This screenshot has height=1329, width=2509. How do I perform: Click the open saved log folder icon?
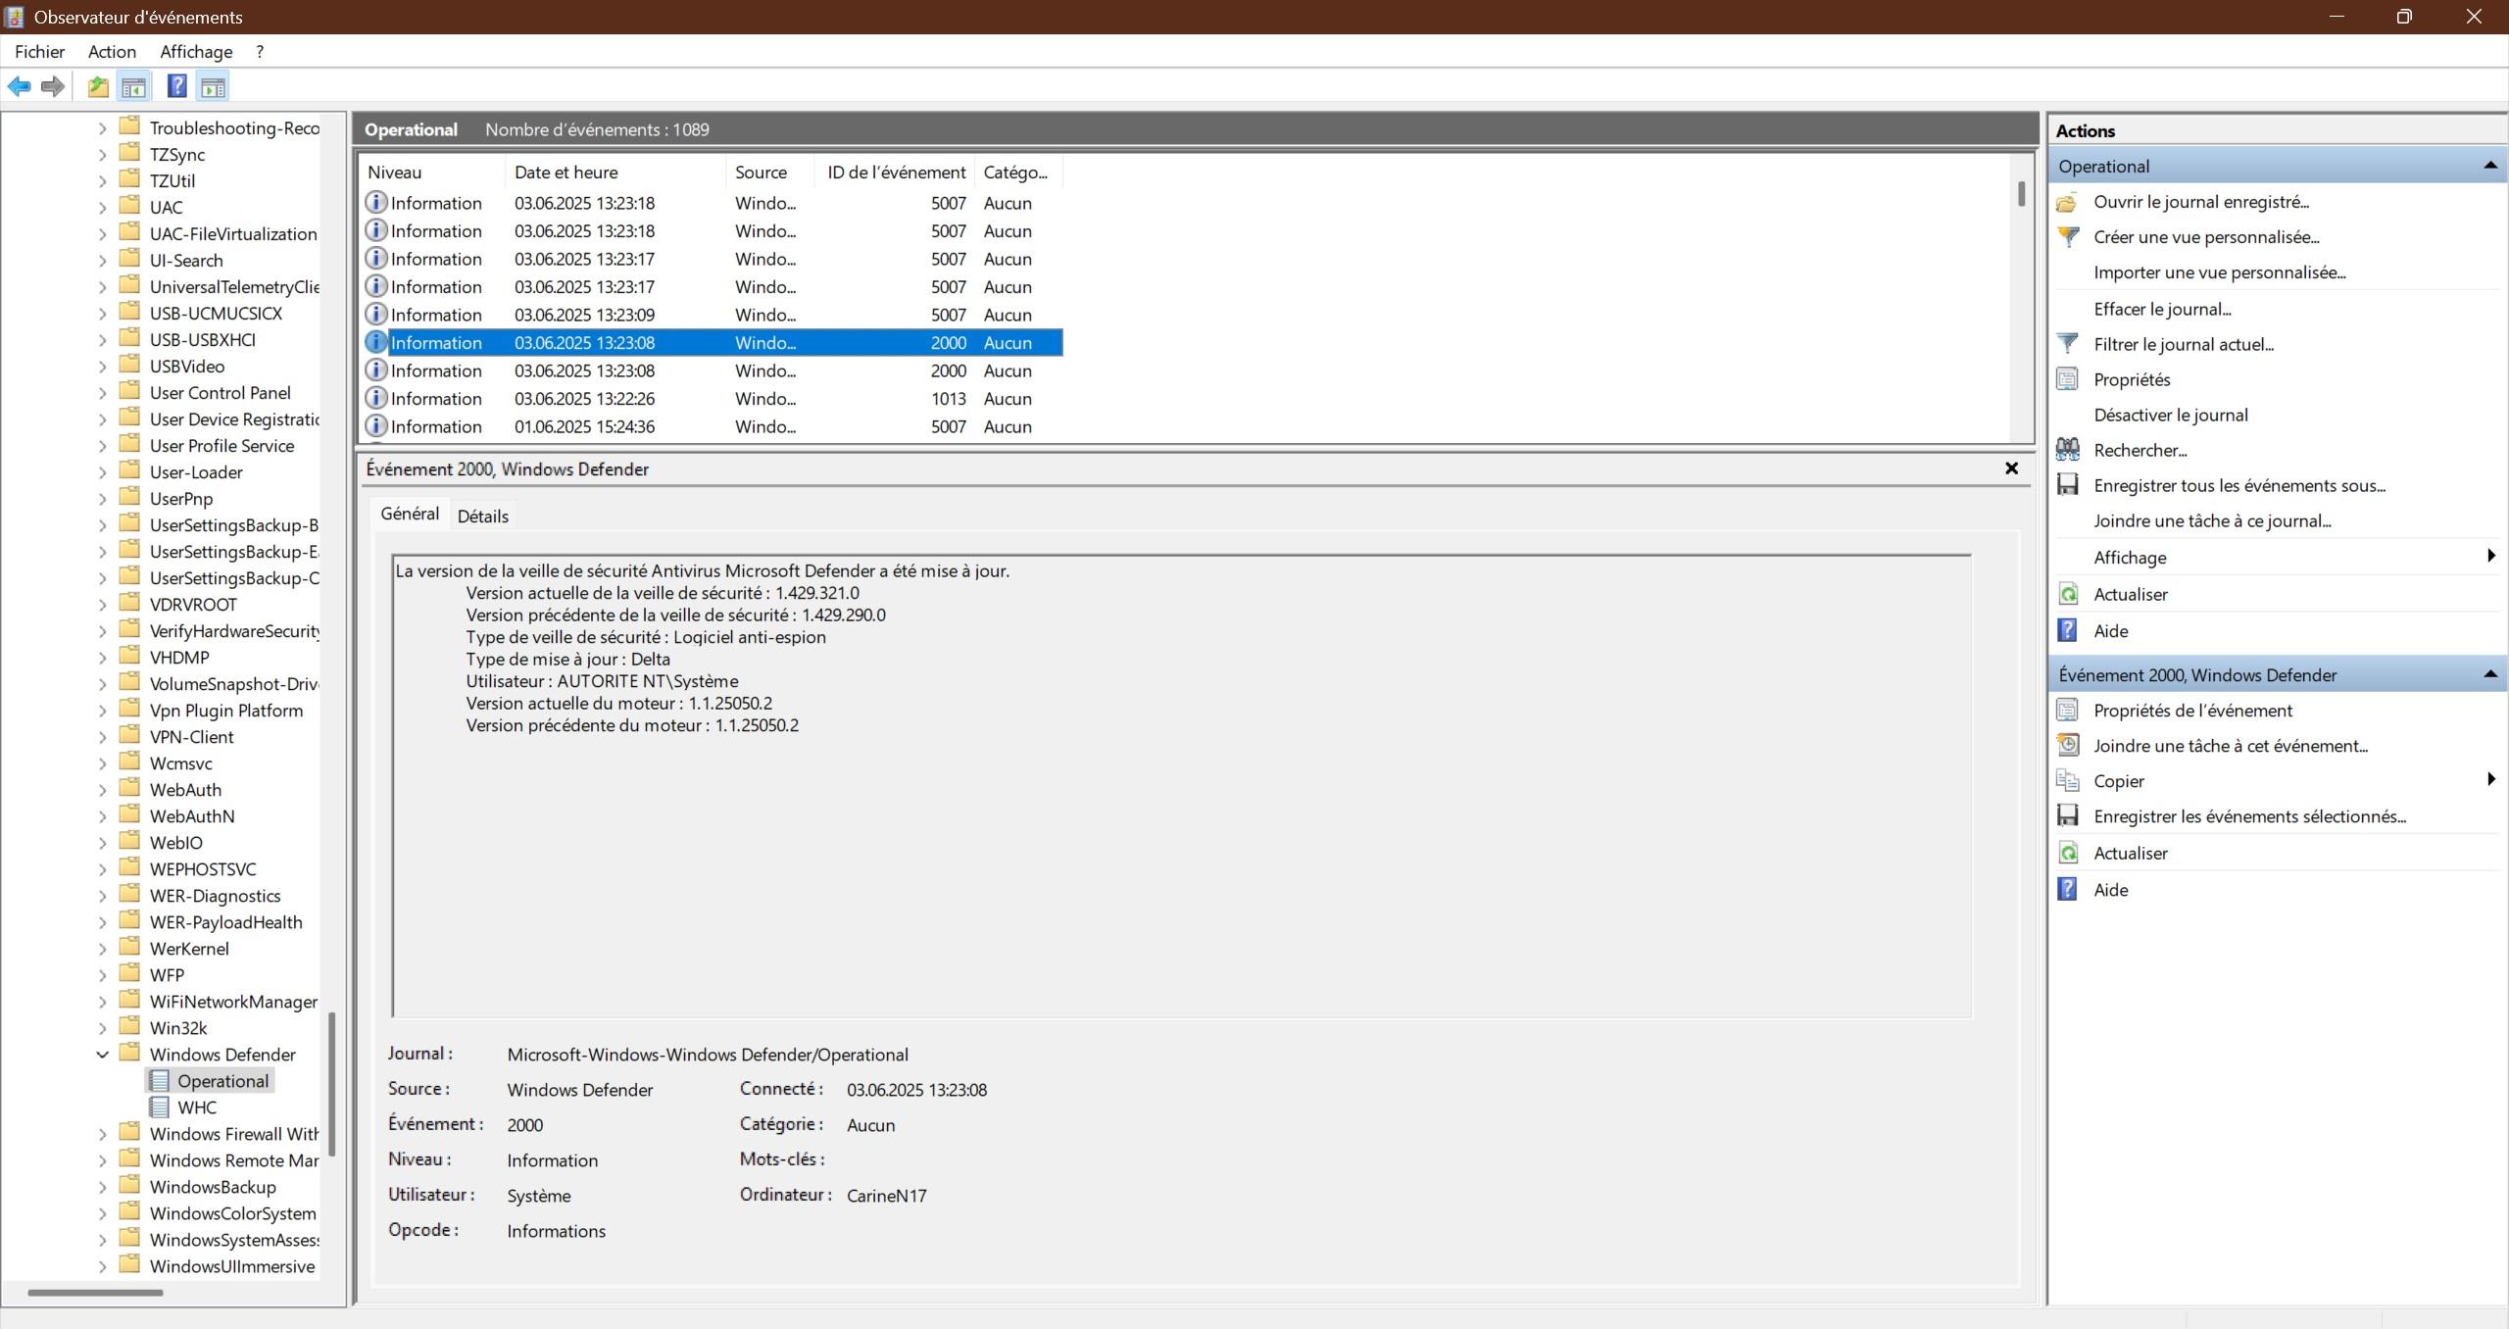[2067, 202]
